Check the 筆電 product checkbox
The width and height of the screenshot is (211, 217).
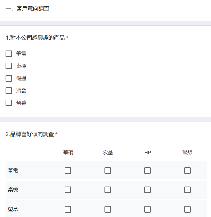pos(9,54)
